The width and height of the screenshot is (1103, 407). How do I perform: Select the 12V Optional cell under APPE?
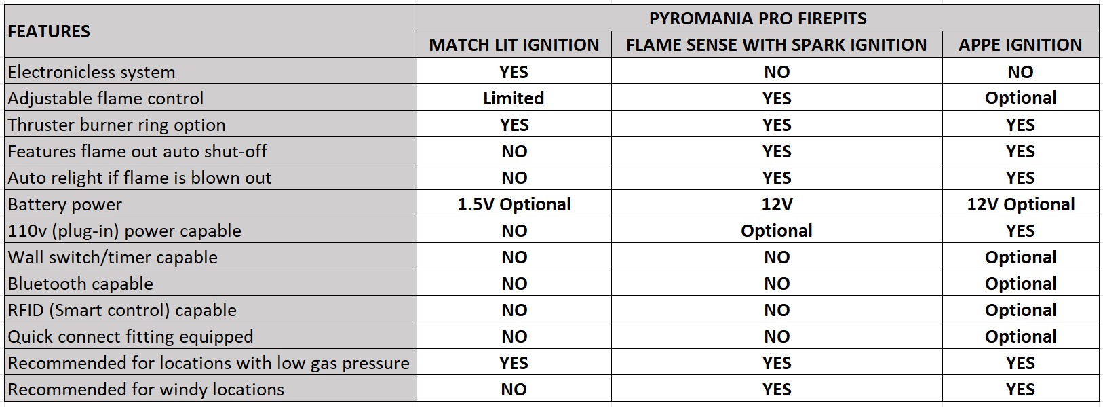point(1021,203)
